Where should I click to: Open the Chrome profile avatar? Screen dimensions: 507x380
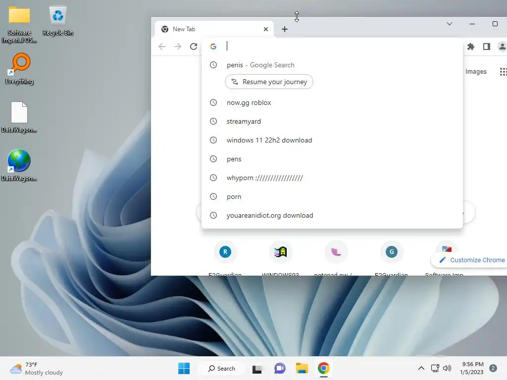[x=502, y=47]
